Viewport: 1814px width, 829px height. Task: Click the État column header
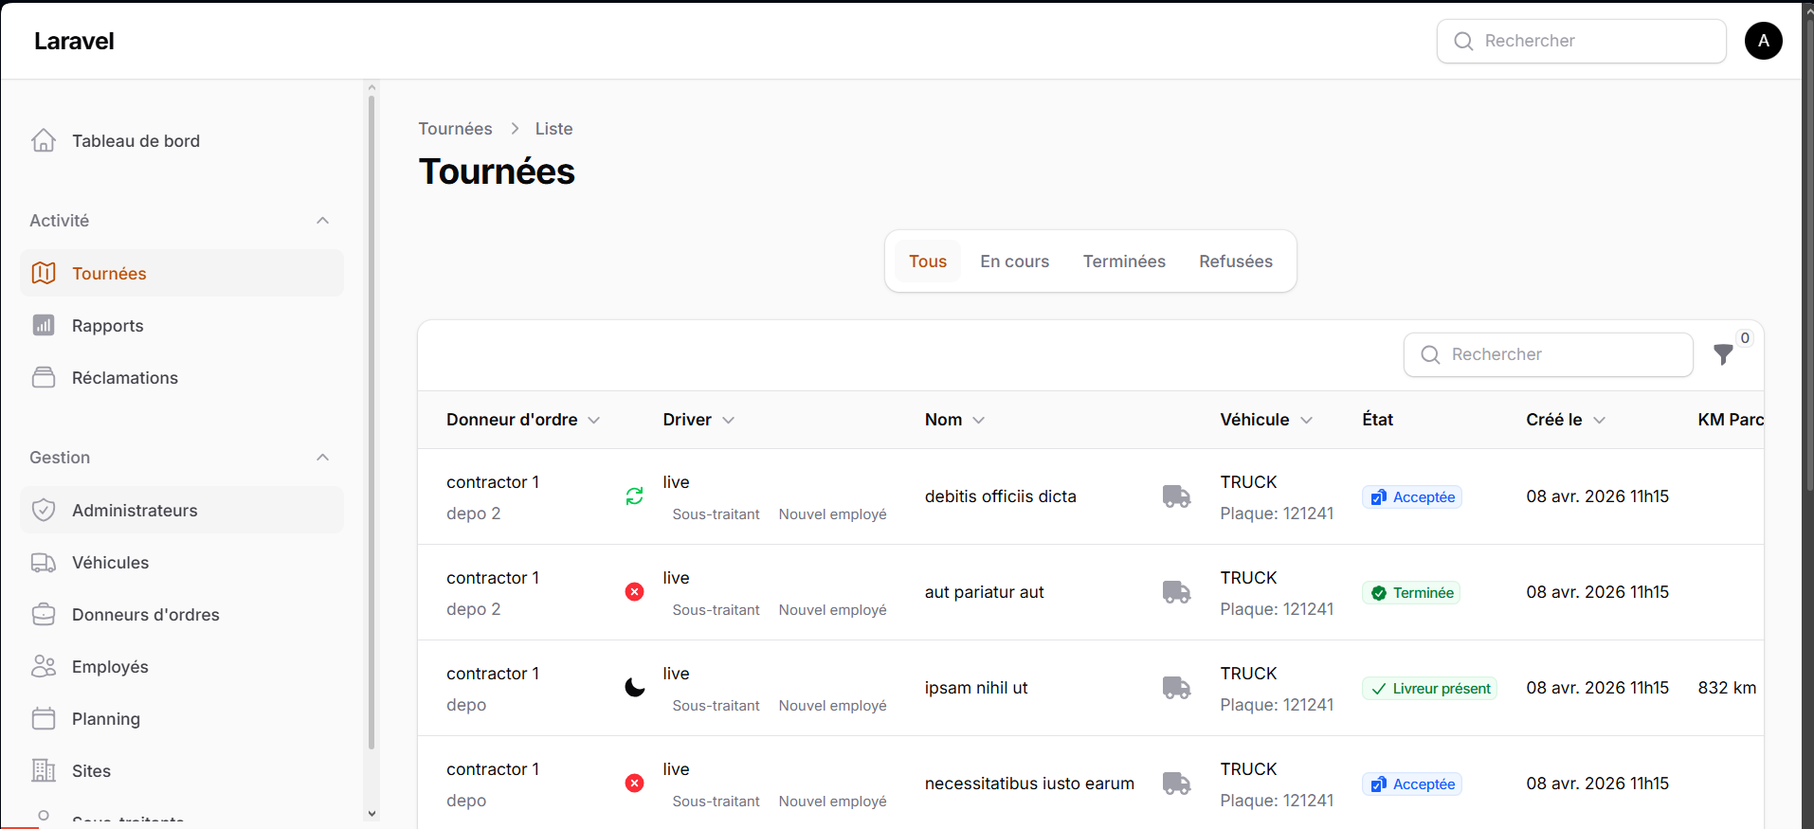pyautogui.click(x=1377, y=420)
